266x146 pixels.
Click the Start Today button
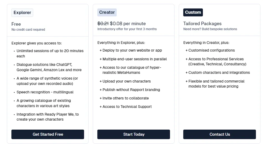pyautogui.click(x=134, y=134)
